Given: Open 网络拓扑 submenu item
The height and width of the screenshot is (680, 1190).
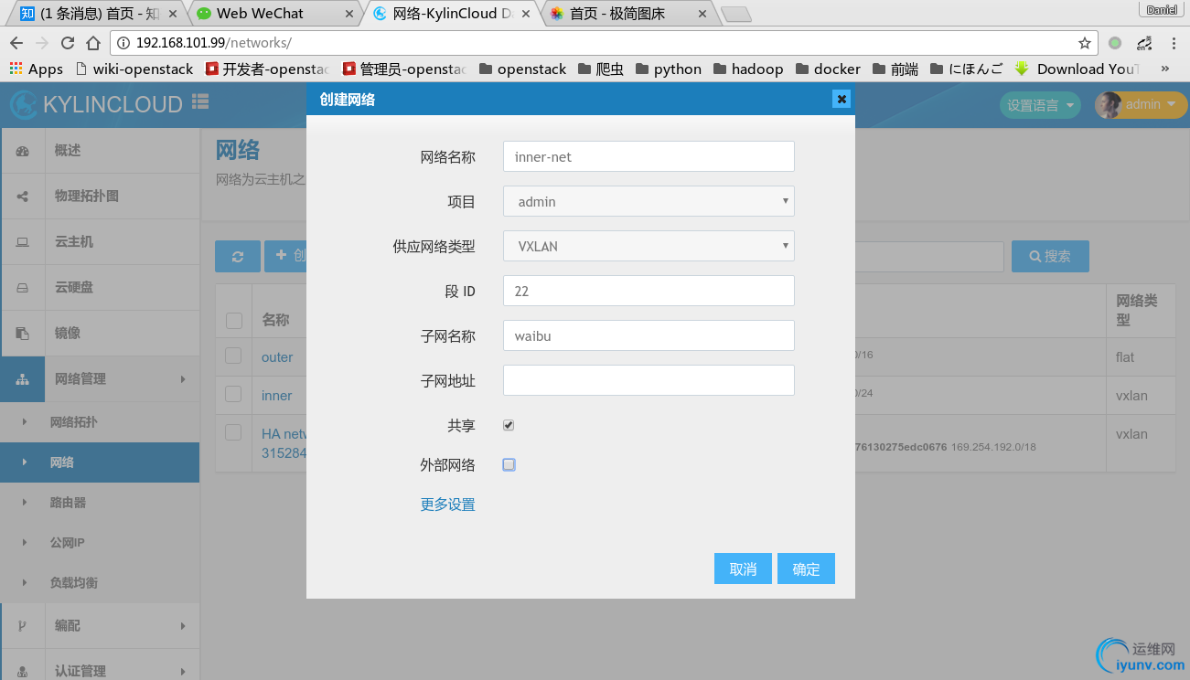Looking at the screenshot, I should (x=100, y=422).
